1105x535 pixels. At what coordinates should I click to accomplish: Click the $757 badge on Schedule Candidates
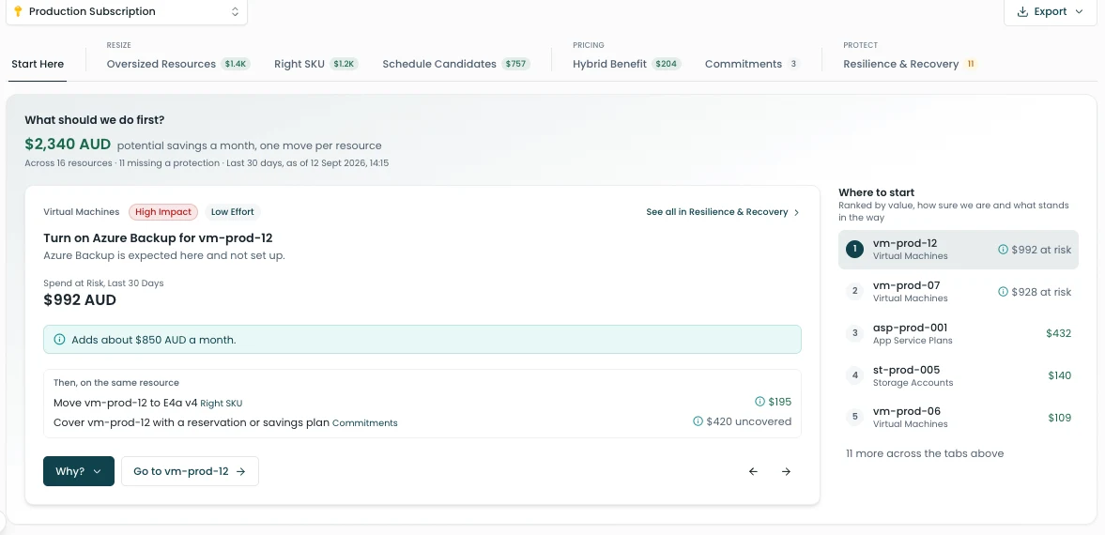pos(515,64)
